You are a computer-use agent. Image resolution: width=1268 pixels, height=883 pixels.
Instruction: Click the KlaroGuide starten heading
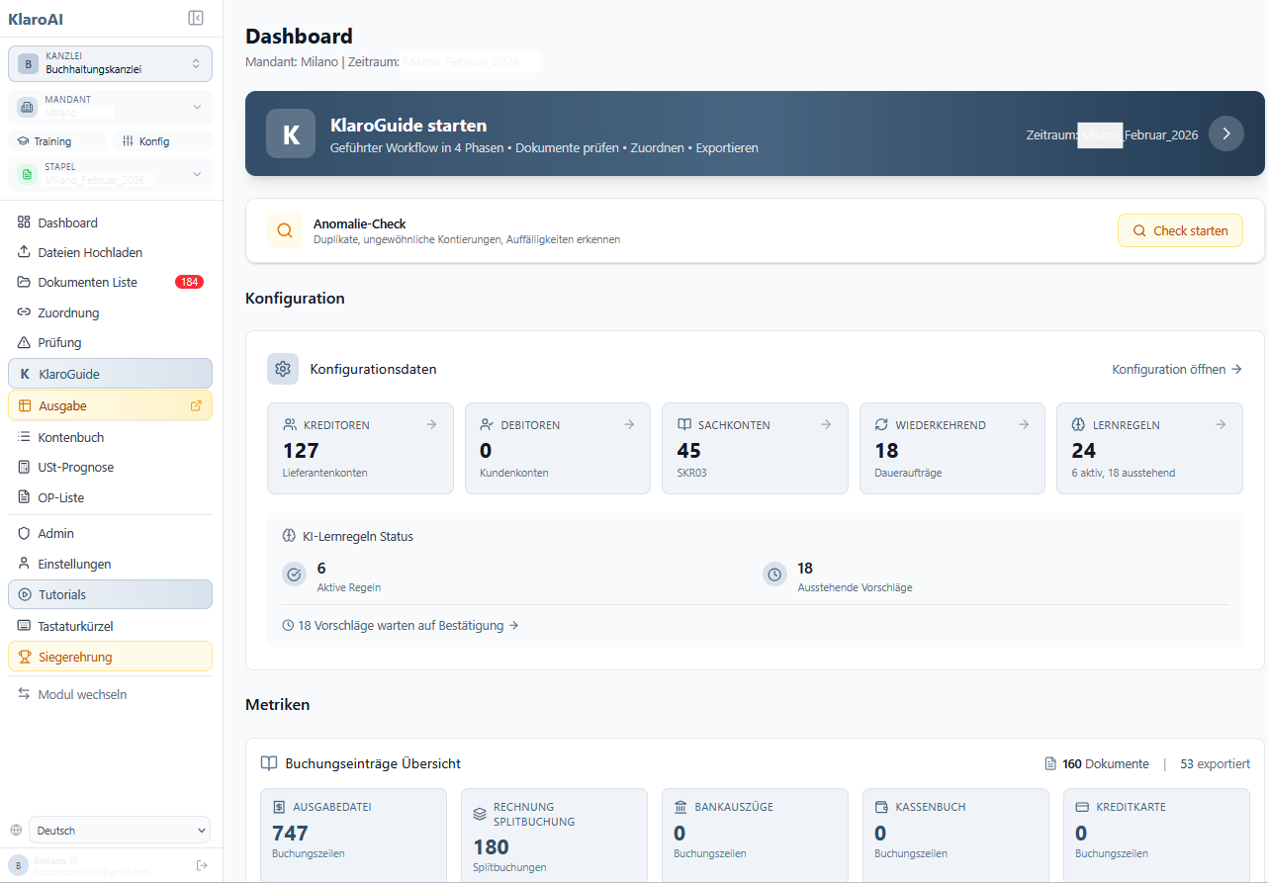[x=408, y=126]
